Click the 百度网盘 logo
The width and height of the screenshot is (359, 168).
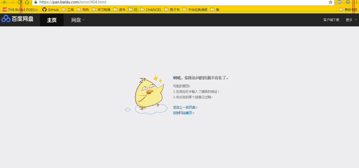tap(17, 19)
